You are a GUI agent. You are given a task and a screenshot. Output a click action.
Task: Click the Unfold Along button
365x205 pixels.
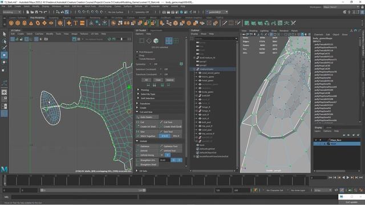click(x=148, y=155)
